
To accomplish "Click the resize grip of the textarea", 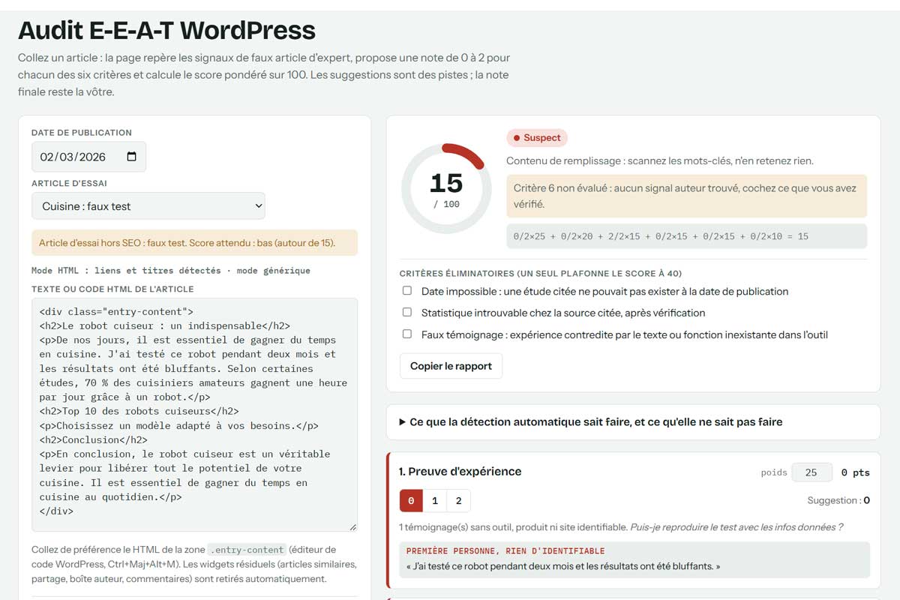I will click(352, 527).
